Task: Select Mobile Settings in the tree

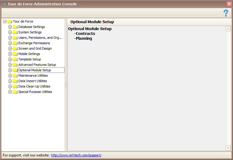Action: click(29, 54)
